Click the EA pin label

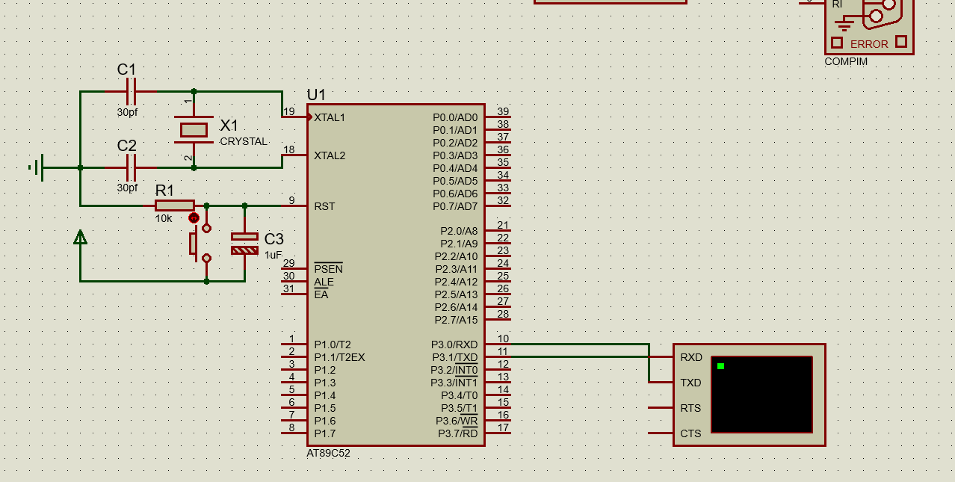(x=321, y=294)
